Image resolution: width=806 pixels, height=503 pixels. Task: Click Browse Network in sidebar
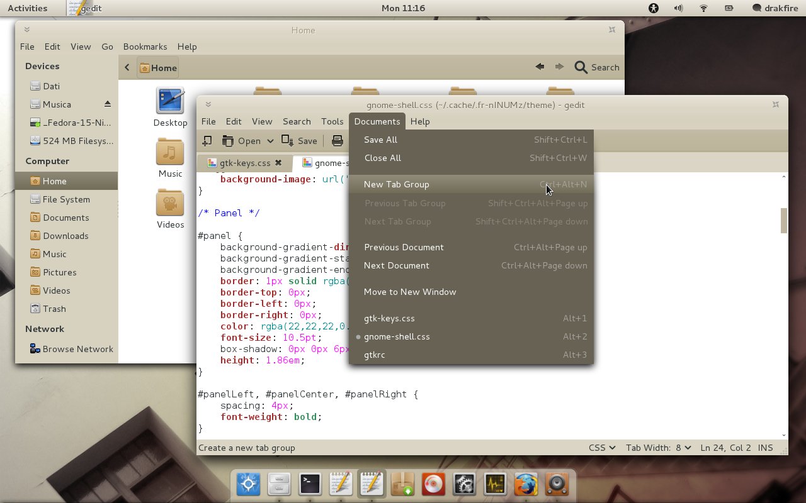[x=66, y=349]
